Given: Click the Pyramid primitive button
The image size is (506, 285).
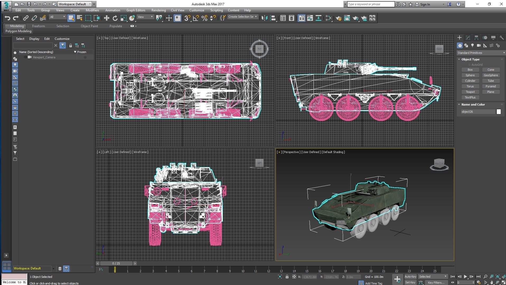Looking at the screenshot, I should [x=491, y=86].
